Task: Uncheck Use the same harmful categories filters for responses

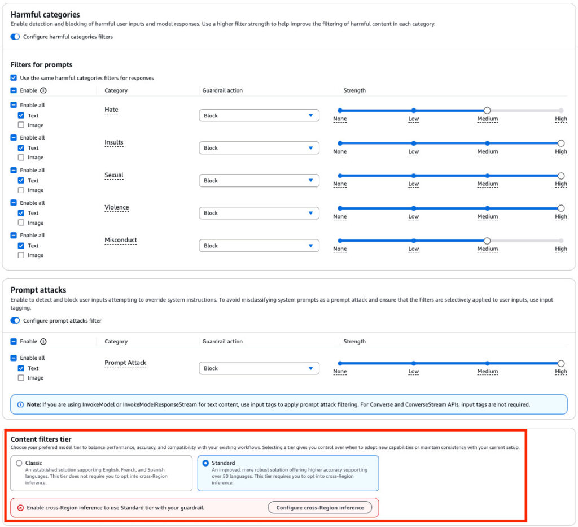Action: pyautogui.click(x=14, y=78)
